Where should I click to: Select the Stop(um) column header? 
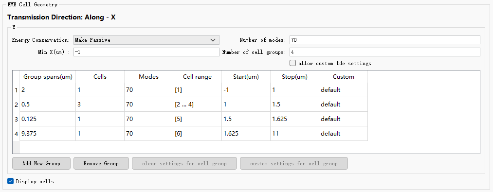tap(294, 77)
